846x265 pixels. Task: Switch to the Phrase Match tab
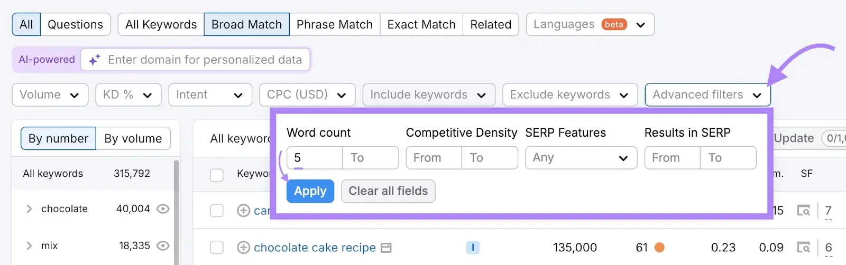tap(334, 24)
